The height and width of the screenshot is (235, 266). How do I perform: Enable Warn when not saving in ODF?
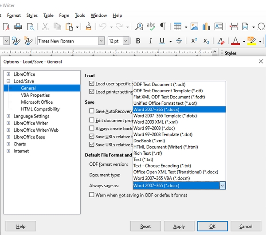[92, 195]
